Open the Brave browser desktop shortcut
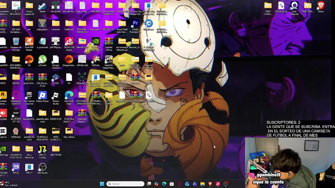Viewport: 335px width, 188px height. (321, 7)
